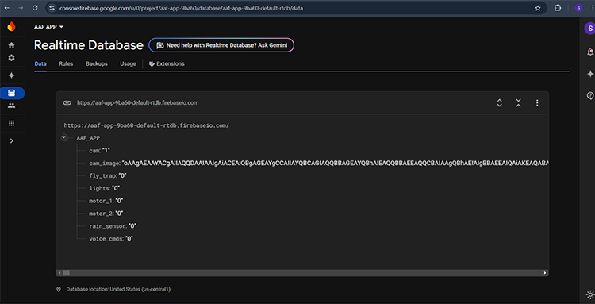Open Gemini sparkle in left sidebar

11,75
